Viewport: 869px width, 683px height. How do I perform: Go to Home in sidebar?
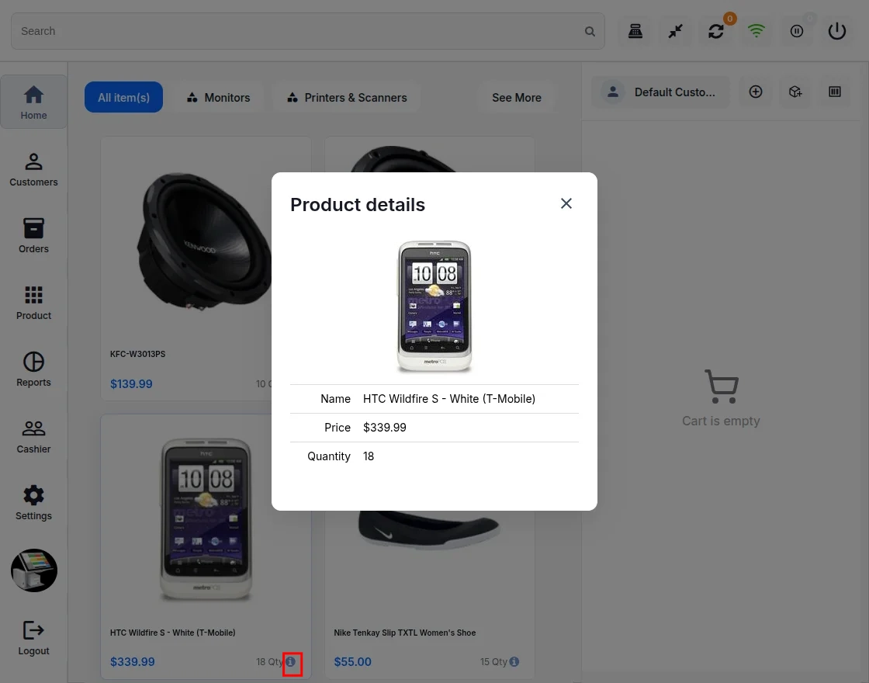click(x=34, y=102)
